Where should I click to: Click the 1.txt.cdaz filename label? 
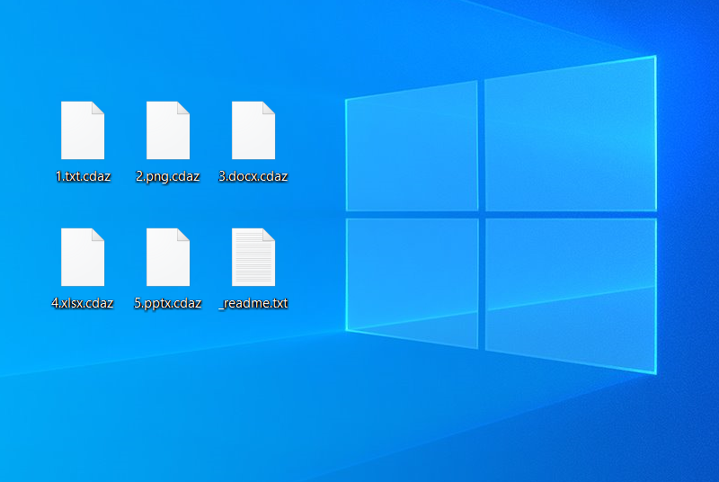coord(83,176)
